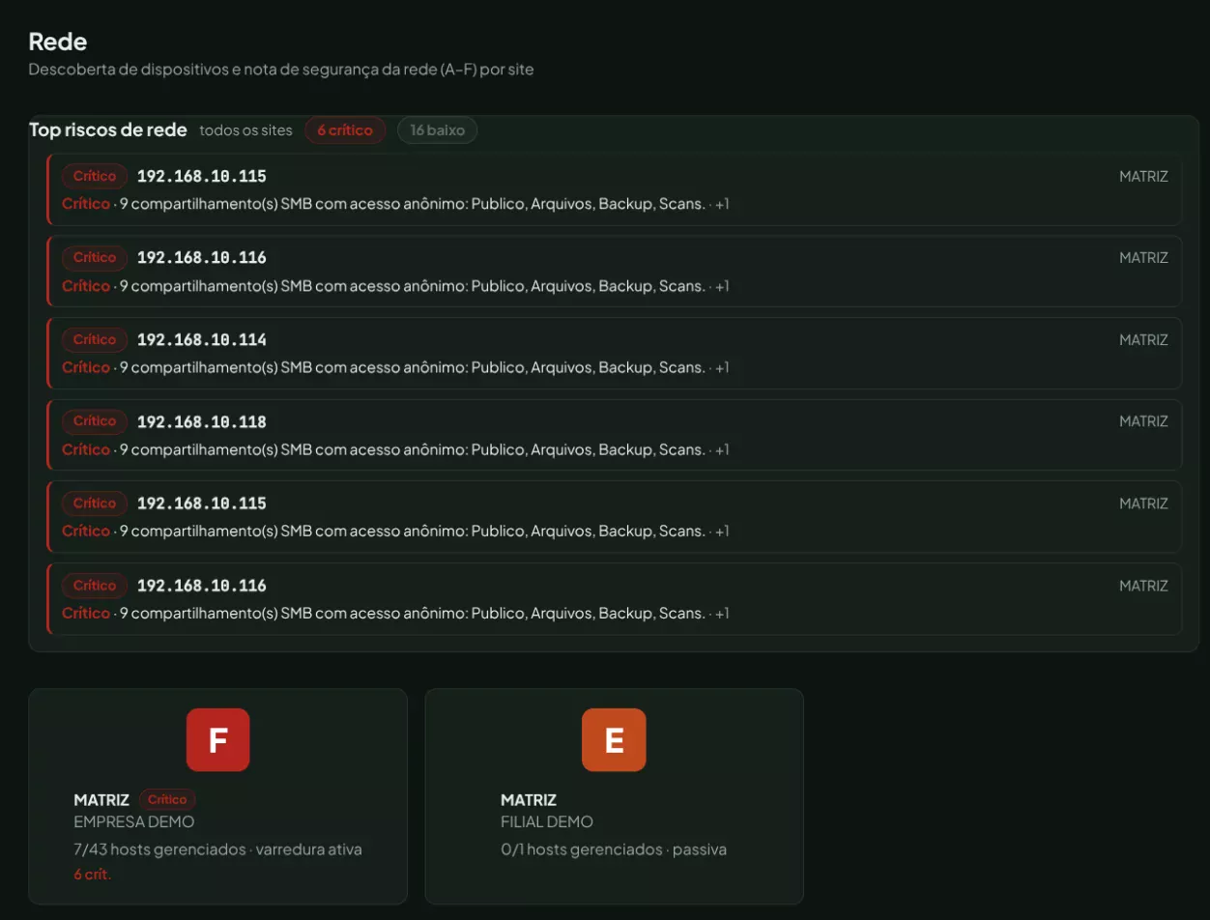Open the 192.168.10.118 risk entry
The height and width of the screenshot is (920, 1210).
[x=615, y=435]
